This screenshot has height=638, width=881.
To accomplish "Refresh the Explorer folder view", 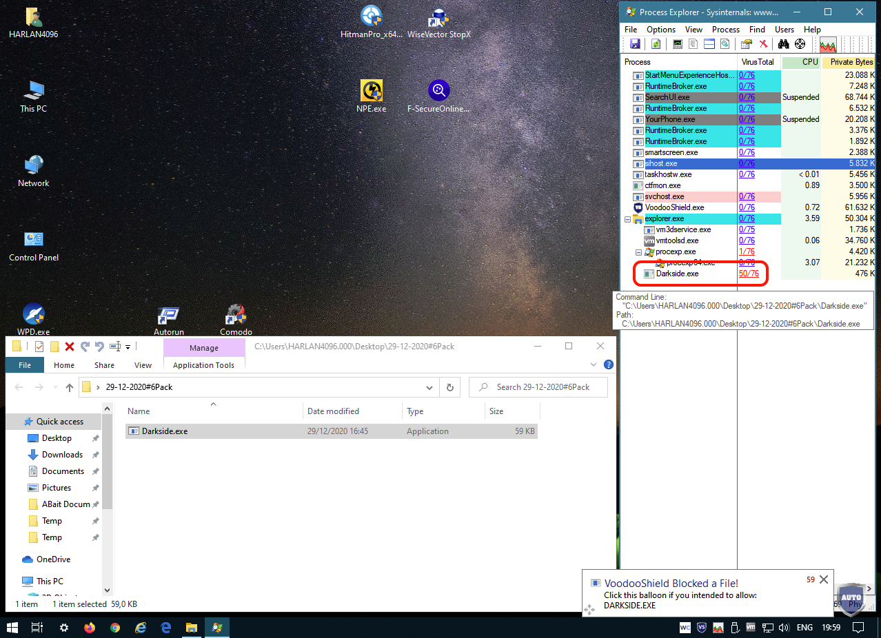I will pyautogui.click(x=450, y=387).
